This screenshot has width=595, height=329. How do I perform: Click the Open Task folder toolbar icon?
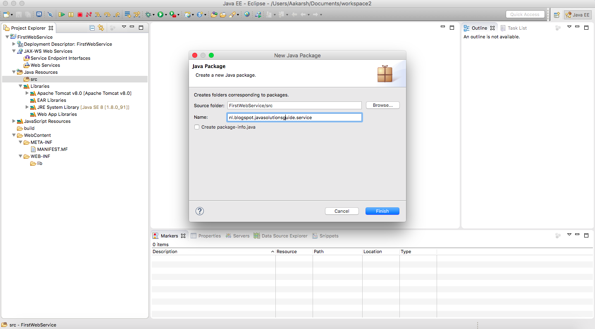point(223,14)
